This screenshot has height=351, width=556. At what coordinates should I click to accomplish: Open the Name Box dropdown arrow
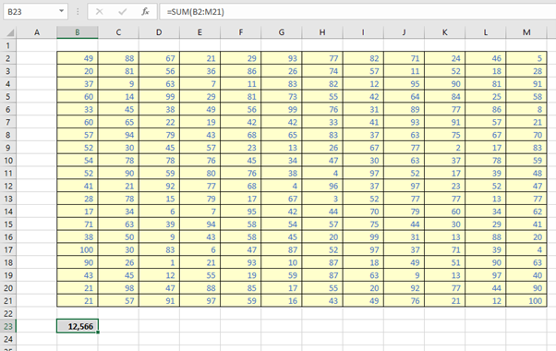[61, 11]
